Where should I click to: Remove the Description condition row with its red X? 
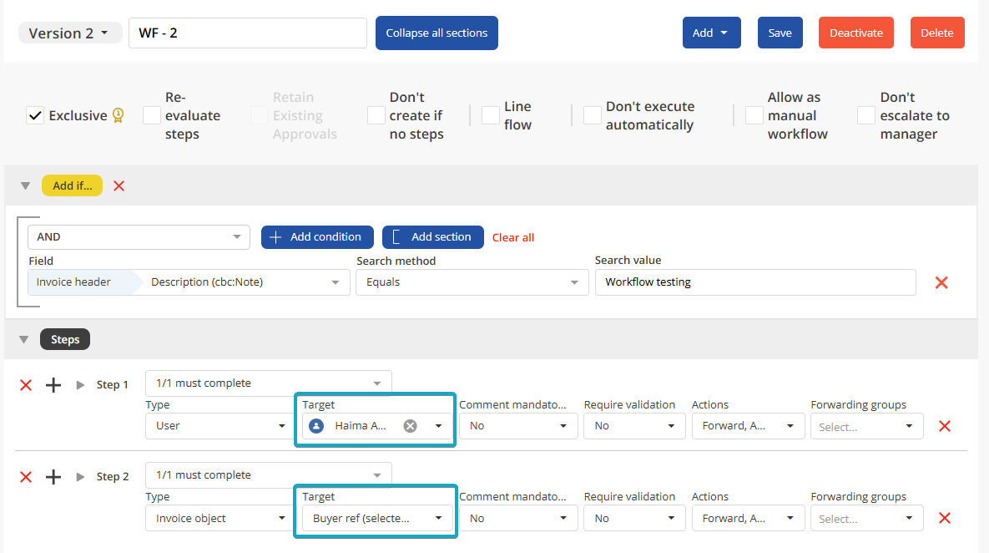pyautogui.click(x=941, y=282)
